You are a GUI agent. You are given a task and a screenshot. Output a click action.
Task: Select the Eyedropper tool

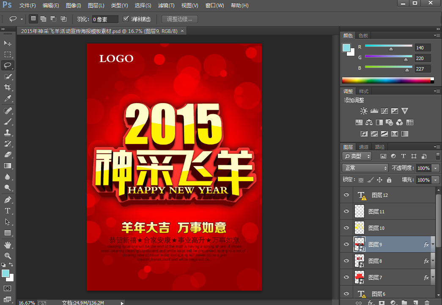[x=8, y=98]
